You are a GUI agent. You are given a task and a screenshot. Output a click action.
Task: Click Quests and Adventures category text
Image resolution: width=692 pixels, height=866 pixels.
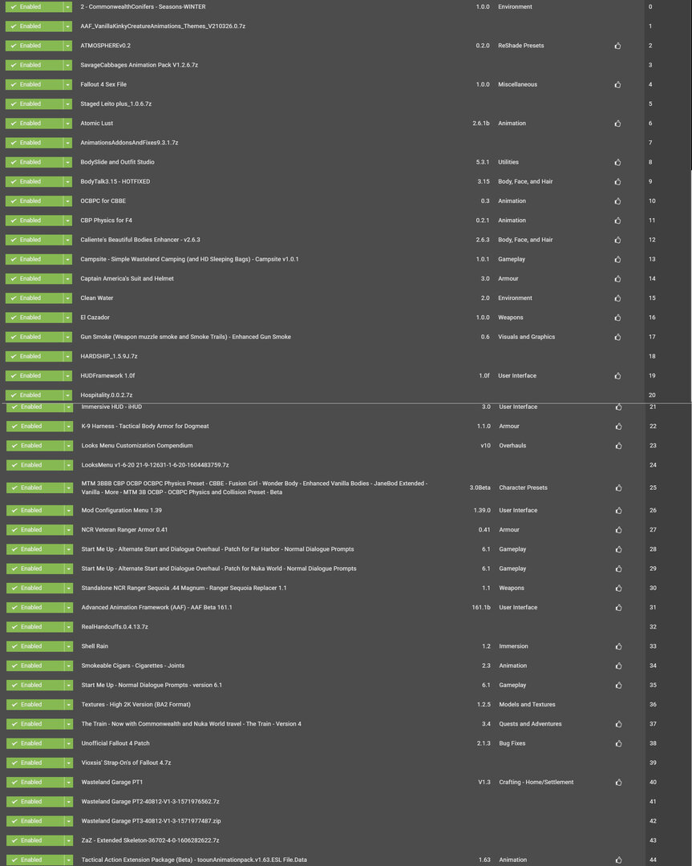tap(530, 724)
